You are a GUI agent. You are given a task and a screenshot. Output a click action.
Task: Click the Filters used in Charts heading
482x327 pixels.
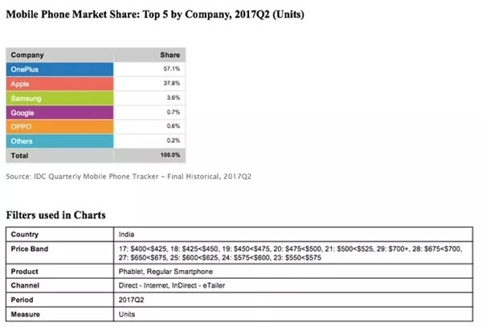click(x=55, y=215)
